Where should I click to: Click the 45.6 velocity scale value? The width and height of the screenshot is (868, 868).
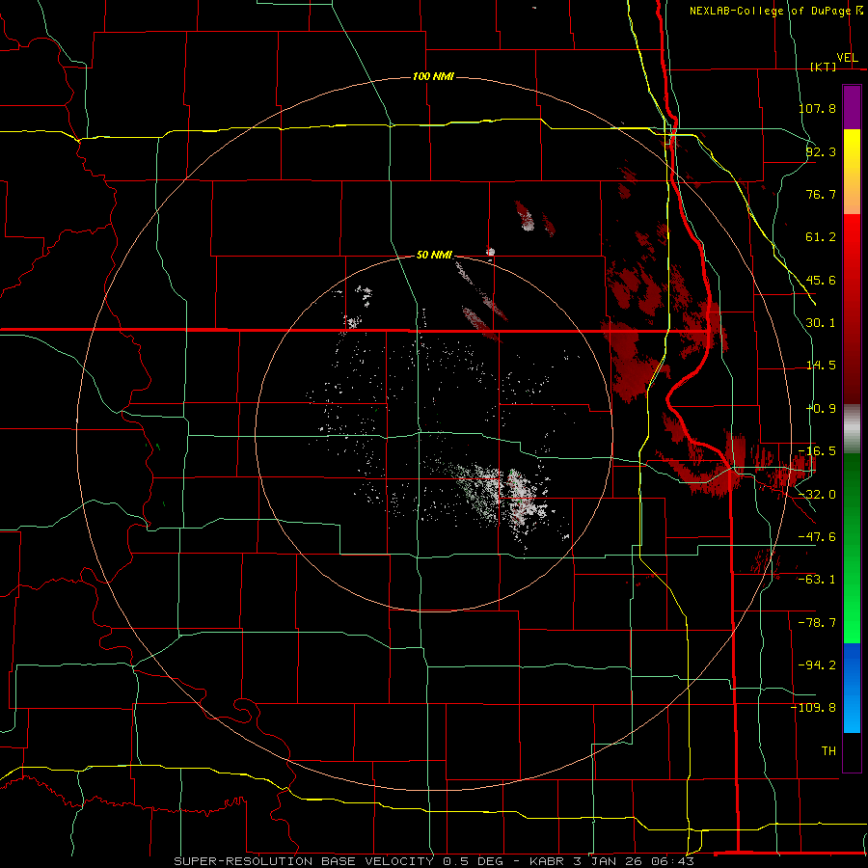coord(821,280)
